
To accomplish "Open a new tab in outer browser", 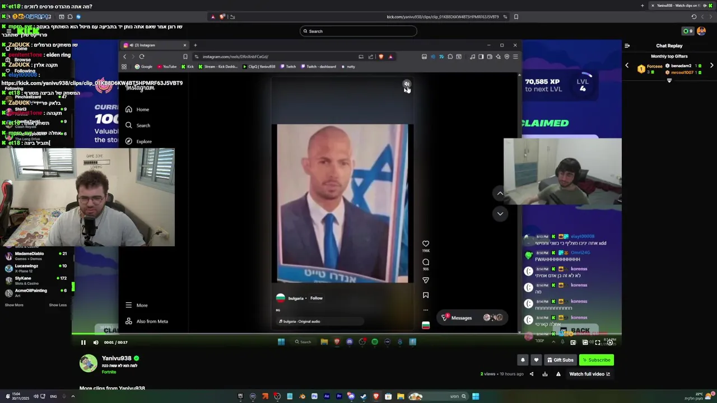I will 642,6.
